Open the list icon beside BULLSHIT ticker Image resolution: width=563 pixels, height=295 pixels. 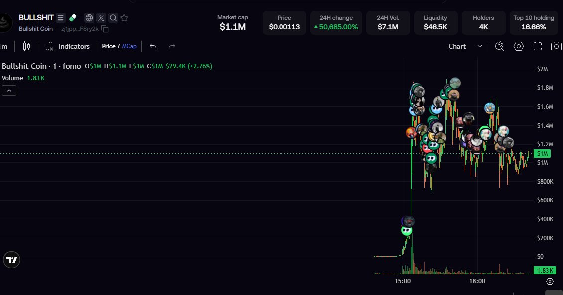[x=61, y=17]
